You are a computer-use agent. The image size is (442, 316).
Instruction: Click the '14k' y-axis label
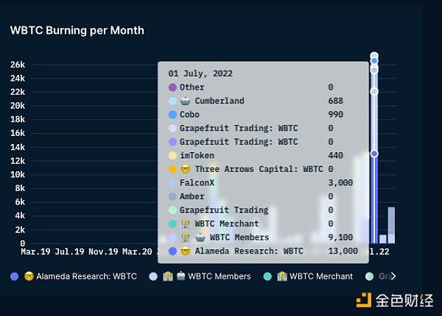coord(18,147)
